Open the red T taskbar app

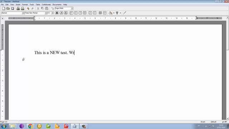(x=66, y=126)
